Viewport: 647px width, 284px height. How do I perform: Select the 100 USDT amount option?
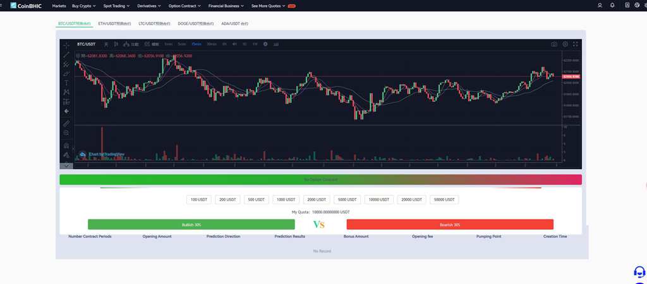(199, 199)
